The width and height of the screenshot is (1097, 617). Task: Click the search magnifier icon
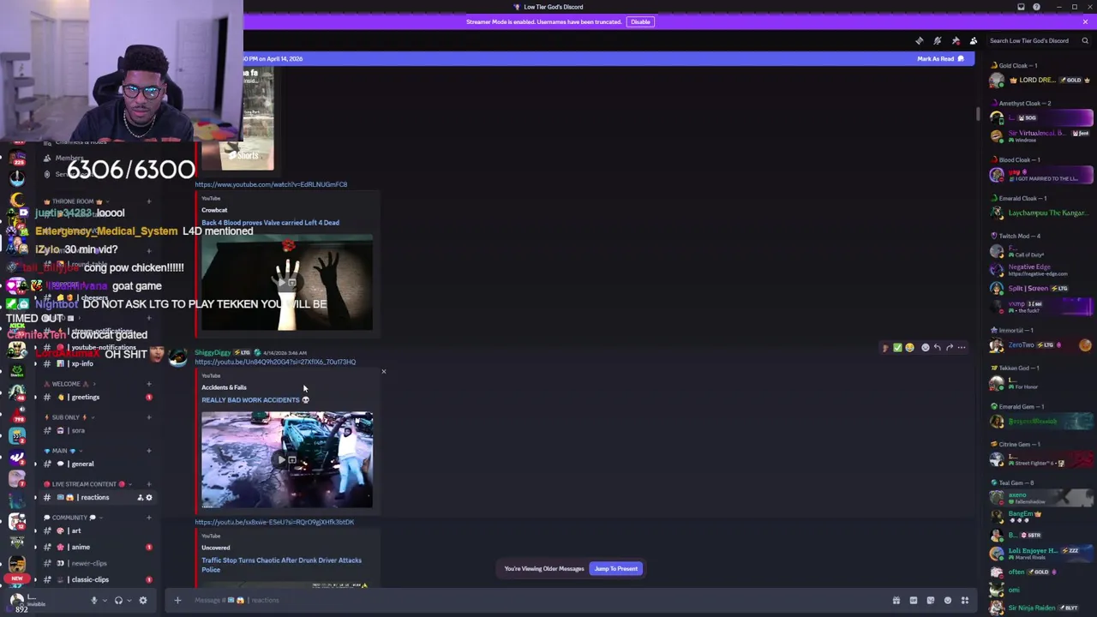(1085, 40)
